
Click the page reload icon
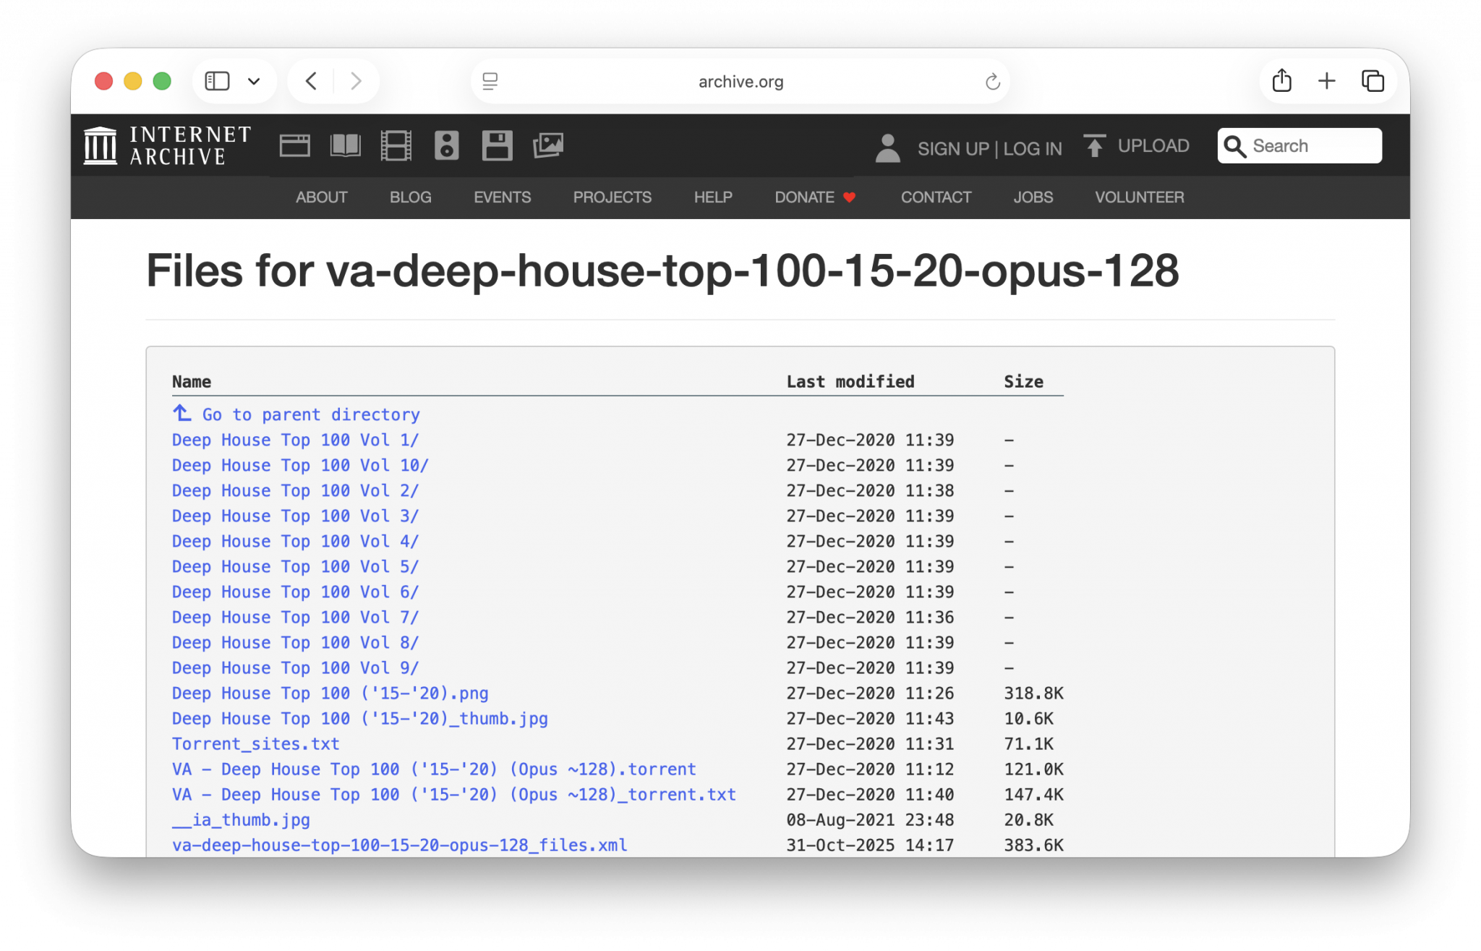[x=992, y=82]
